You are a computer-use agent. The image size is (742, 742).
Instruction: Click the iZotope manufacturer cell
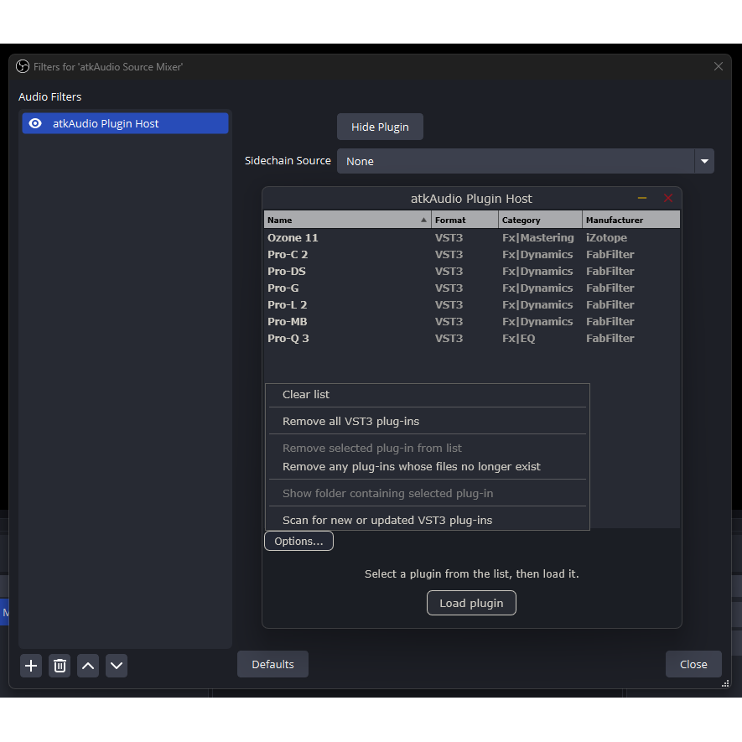tap(606, 237)
